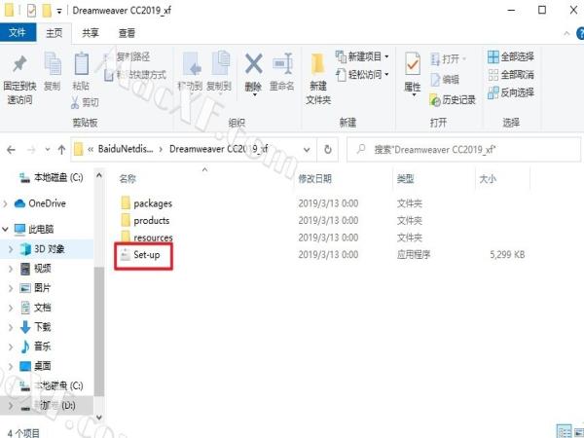The width and height of the screenshot is (584, 438).
Task: Click the Back navigation arrow
Action: [11, 150]
